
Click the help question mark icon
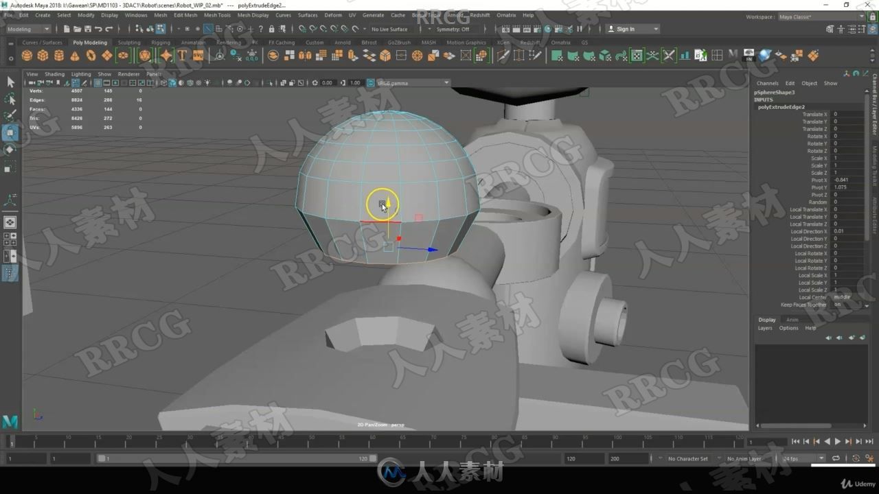[260, 29]
